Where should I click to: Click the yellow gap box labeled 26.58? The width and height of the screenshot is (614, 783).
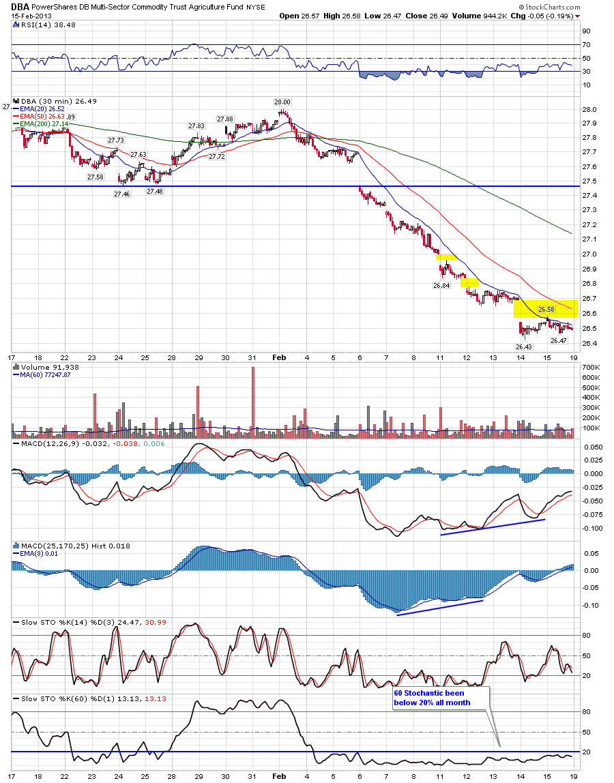pyautogui.click(x=546, y=309)
